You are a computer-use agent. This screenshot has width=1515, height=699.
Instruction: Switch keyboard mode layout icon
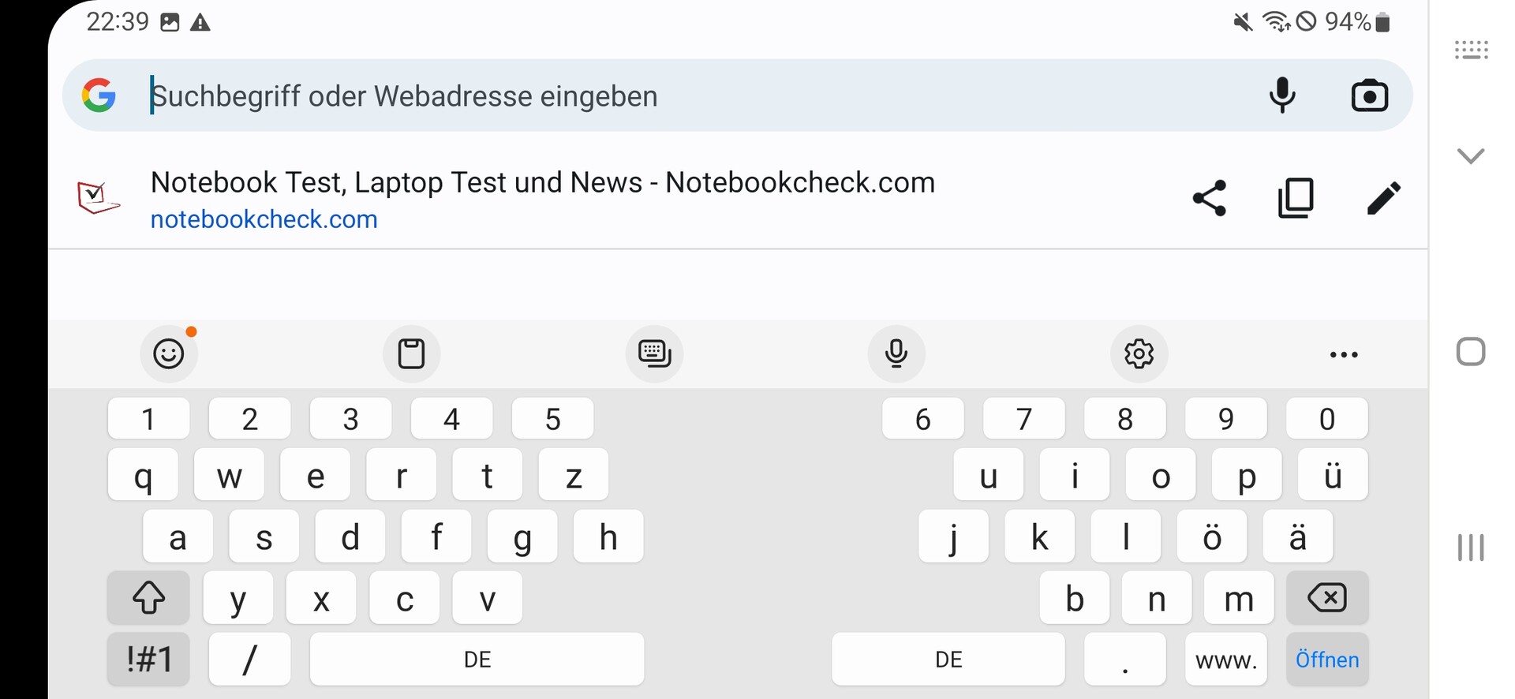(654, 353)
